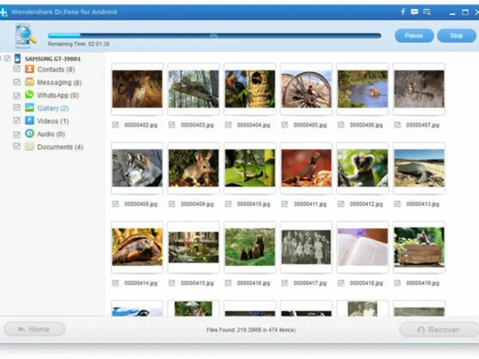Toggle the WhatsApp checkbox
Viewport: 479px width, 359px height.
[x=17, y=96]
